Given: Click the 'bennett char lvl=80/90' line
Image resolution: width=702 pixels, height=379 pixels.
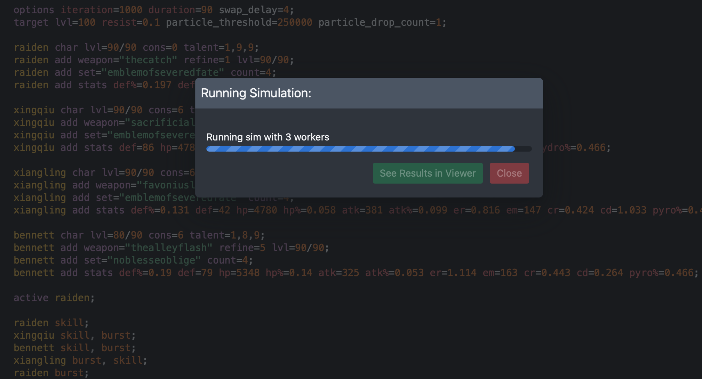Looking at the screenshot, I should [x=139, y=235].
